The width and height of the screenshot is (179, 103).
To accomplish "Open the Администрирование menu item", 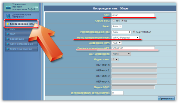I will pyautogui.click(x=21, y=44).
